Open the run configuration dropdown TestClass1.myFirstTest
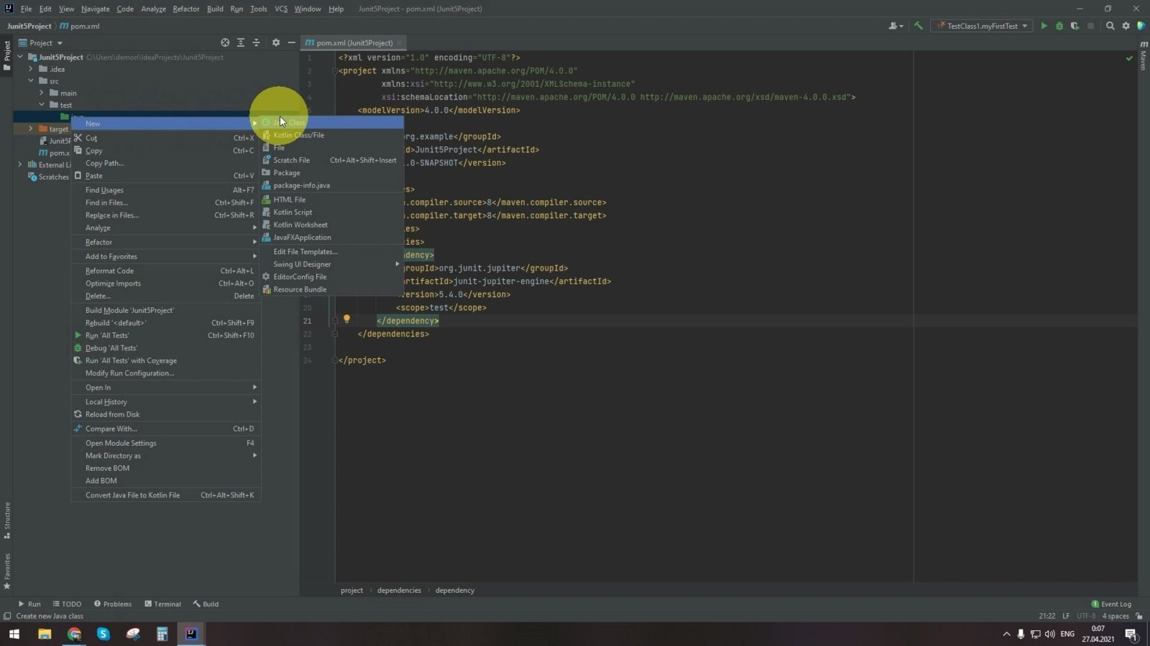Viewport: 1150px width, 646px height. (x=982, y=26)
